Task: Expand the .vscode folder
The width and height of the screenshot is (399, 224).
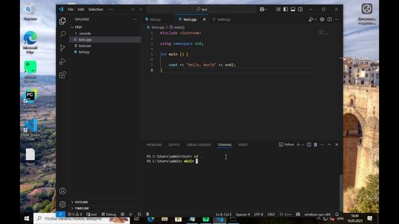Action: point(85,34)
